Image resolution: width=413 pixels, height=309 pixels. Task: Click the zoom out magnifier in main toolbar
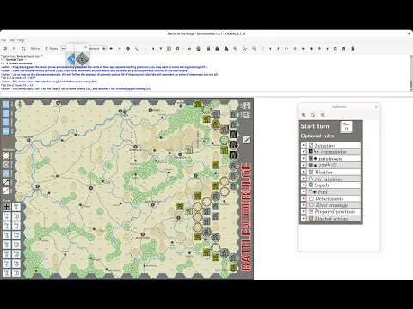coord(254,49)
